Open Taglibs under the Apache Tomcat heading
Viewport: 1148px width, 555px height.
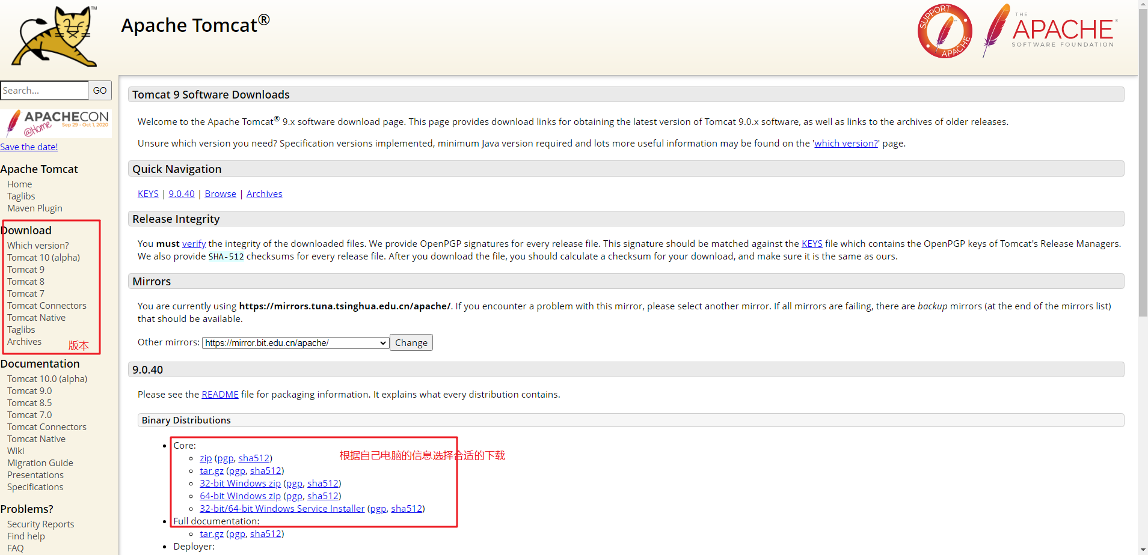pos(21,196)
